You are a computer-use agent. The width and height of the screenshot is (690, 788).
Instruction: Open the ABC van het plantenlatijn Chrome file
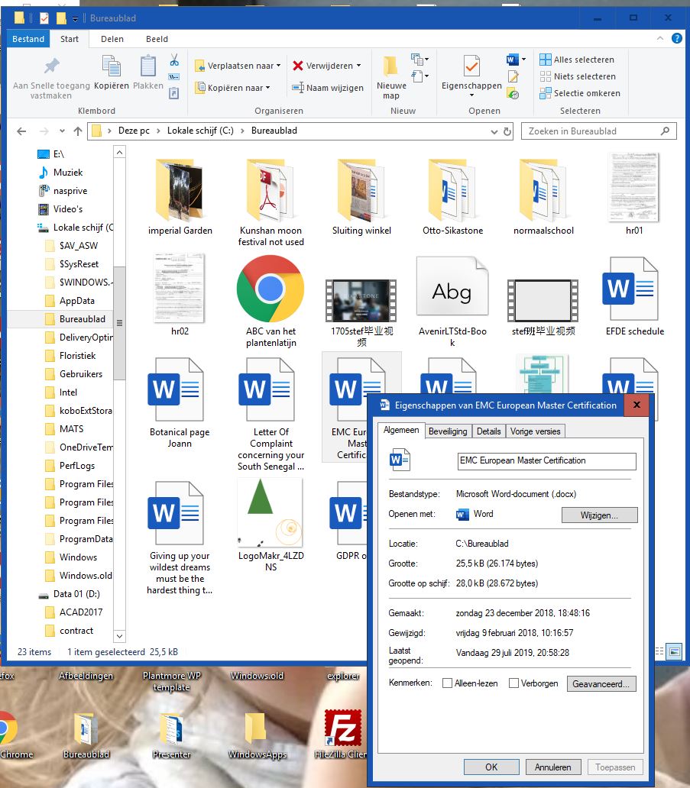[x=270, y=289]
